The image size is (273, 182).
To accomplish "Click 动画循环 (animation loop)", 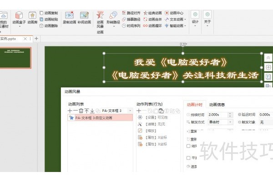I will [153, 26].
